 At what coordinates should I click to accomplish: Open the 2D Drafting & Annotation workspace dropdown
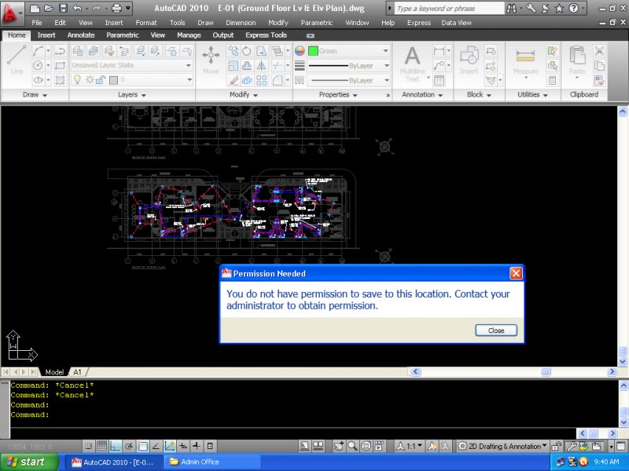click(502, 446)
